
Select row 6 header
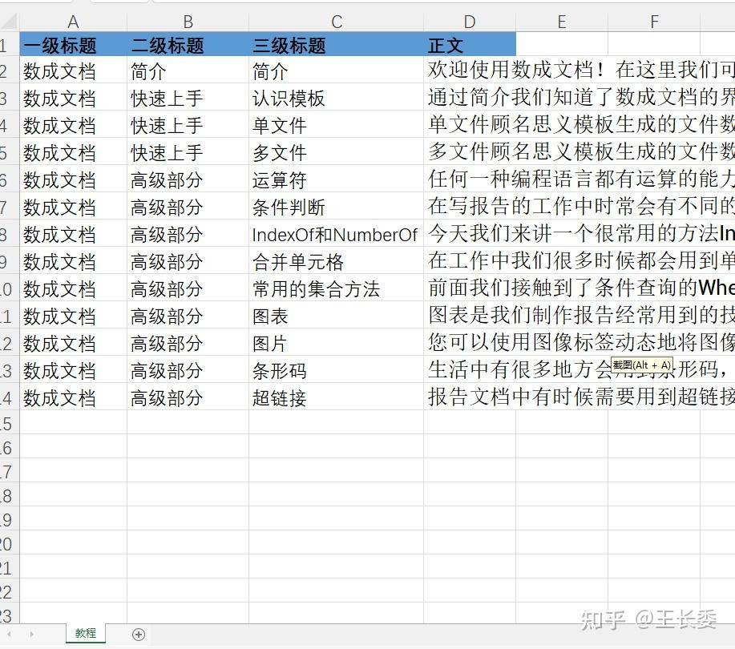tap(9, 179)
